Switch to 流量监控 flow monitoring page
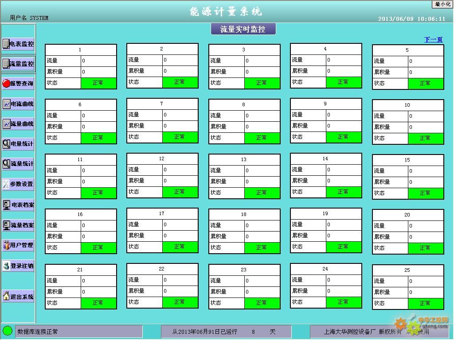 tap(18, 64)
